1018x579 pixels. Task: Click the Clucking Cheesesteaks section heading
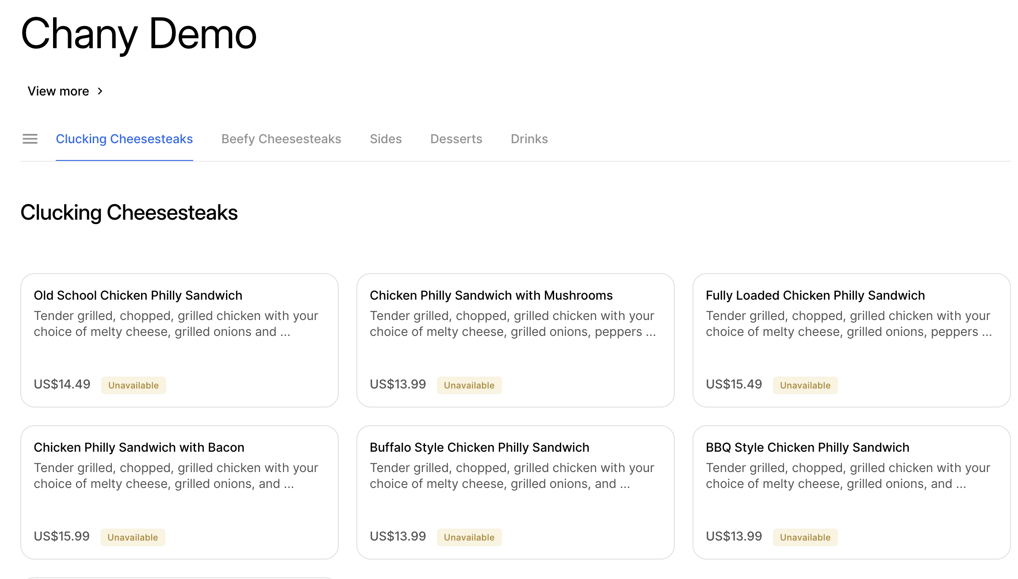(x=129, y=213)
